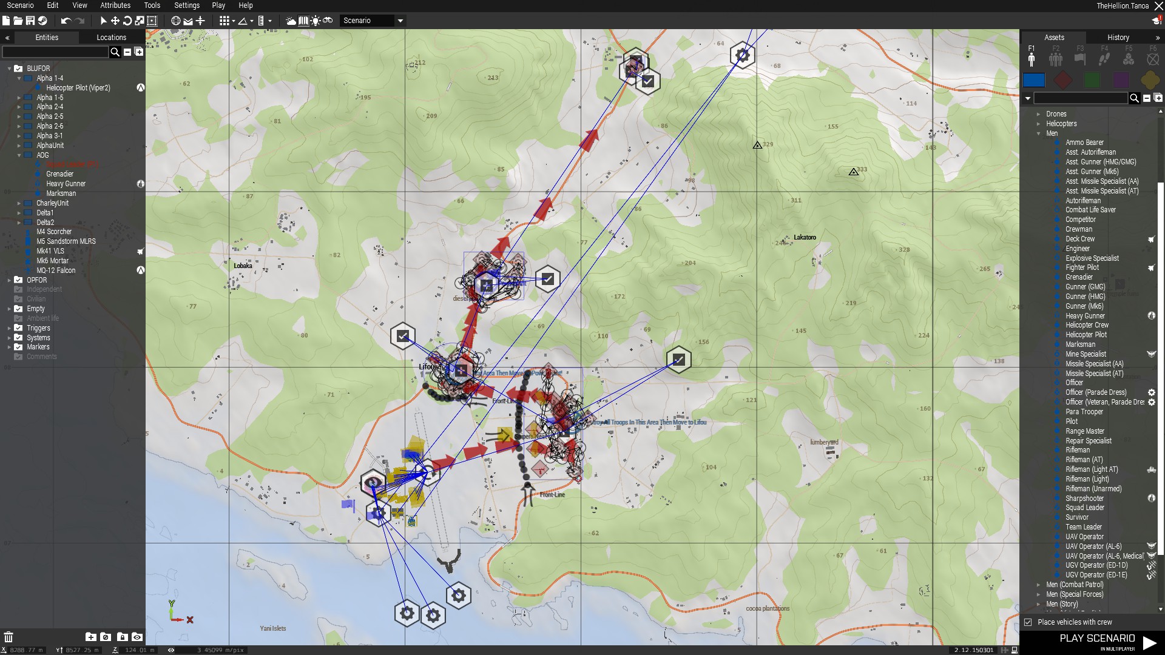Screen dimensions: 1165x655
Task: Open the delete trash bin icon
Action: [8, 637]
